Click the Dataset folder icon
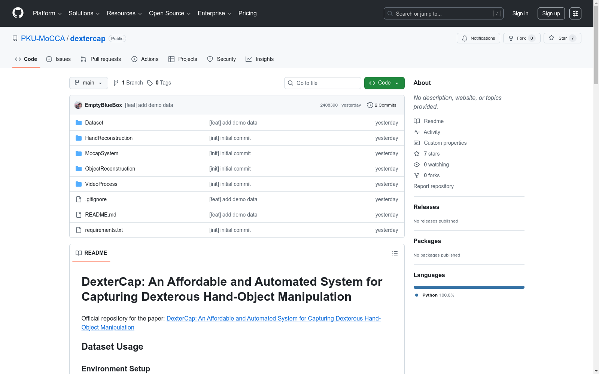 click(79, 123)
